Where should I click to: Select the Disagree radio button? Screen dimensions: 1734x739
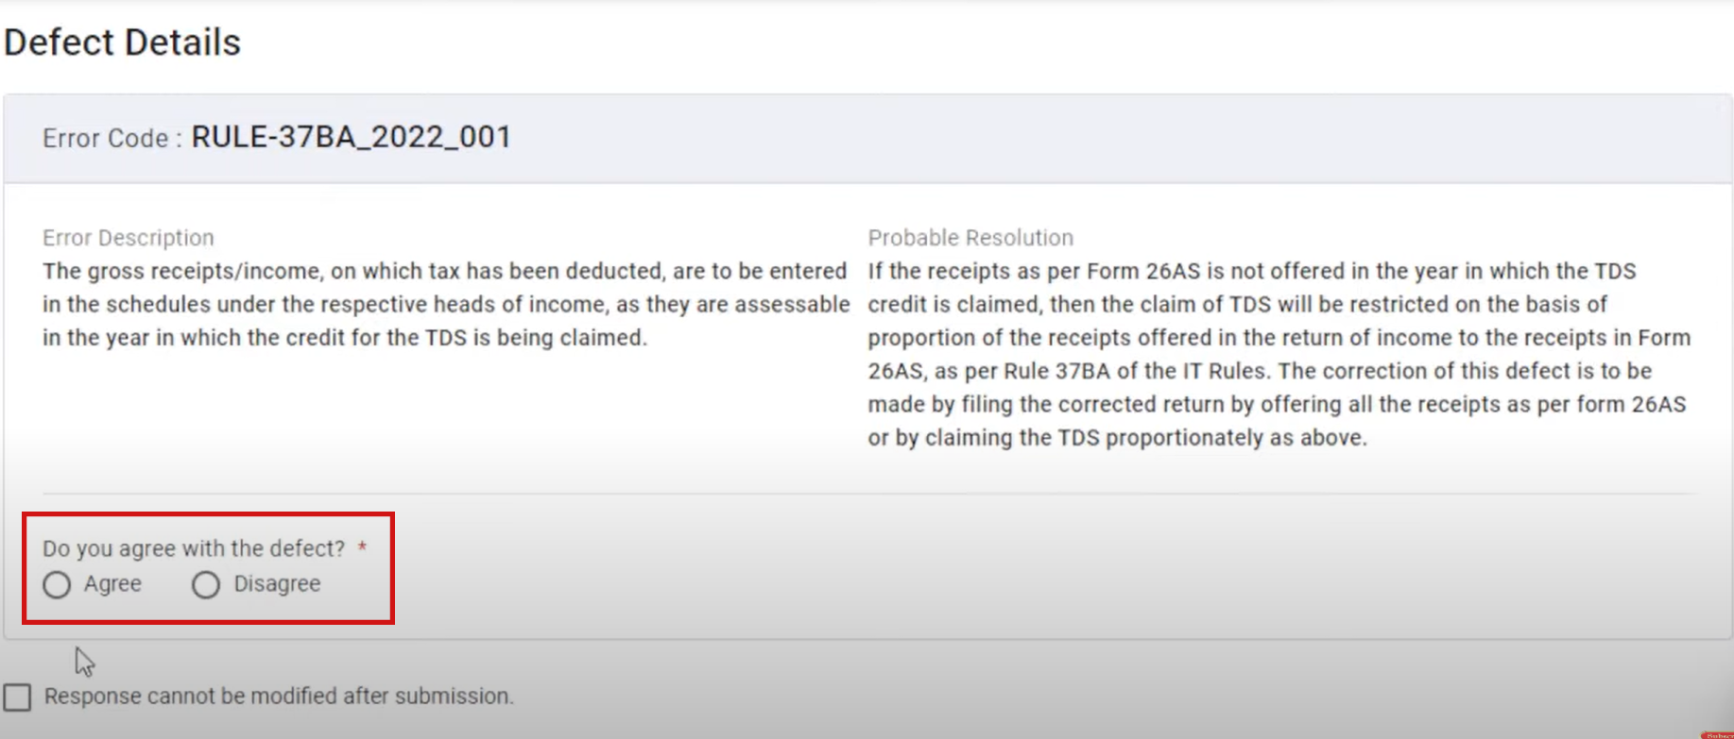(206, 585)
